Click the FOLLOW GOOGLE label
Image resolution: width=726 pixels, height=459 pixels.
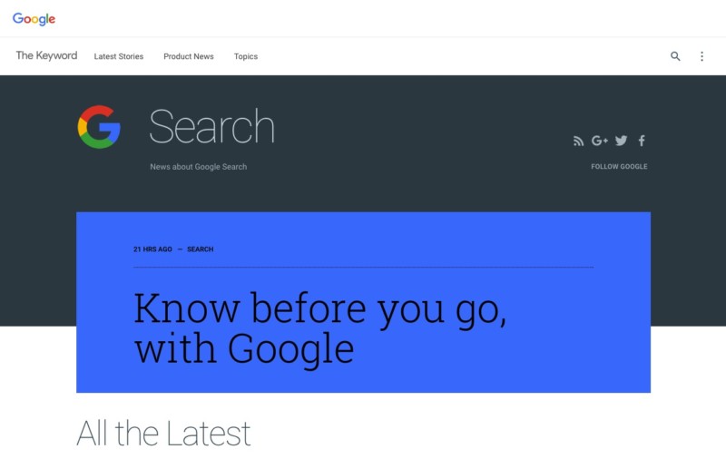619,167
